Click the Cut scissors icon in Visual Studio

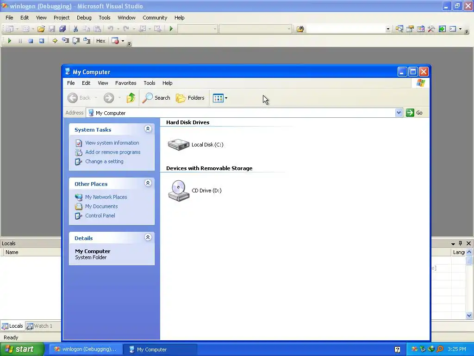point(75,29)
